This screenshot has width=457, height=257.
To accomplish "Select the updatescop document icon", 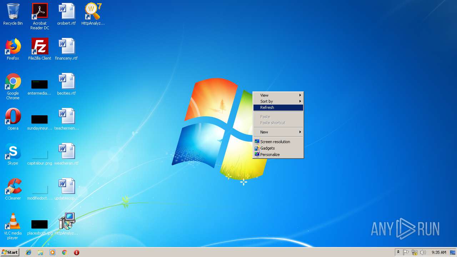I will click(66, 189).
